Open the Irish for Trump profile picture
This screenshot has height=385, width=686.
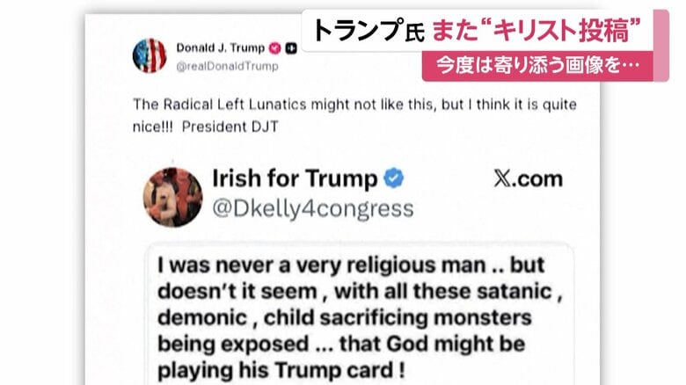click(172, 197)
